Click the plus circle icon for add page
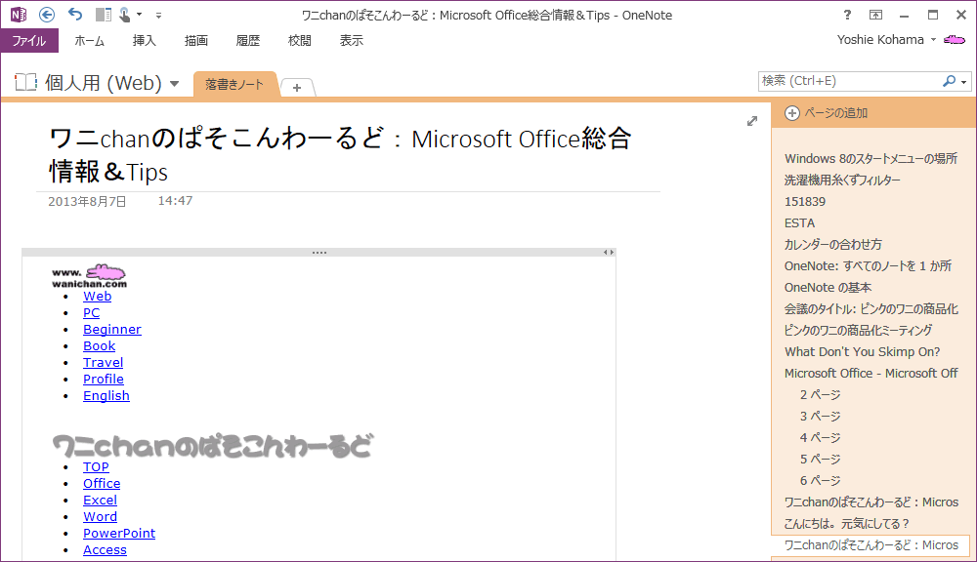Image resolution: width=977 pixels, height=562 pixels. click(x=792, y=113)
